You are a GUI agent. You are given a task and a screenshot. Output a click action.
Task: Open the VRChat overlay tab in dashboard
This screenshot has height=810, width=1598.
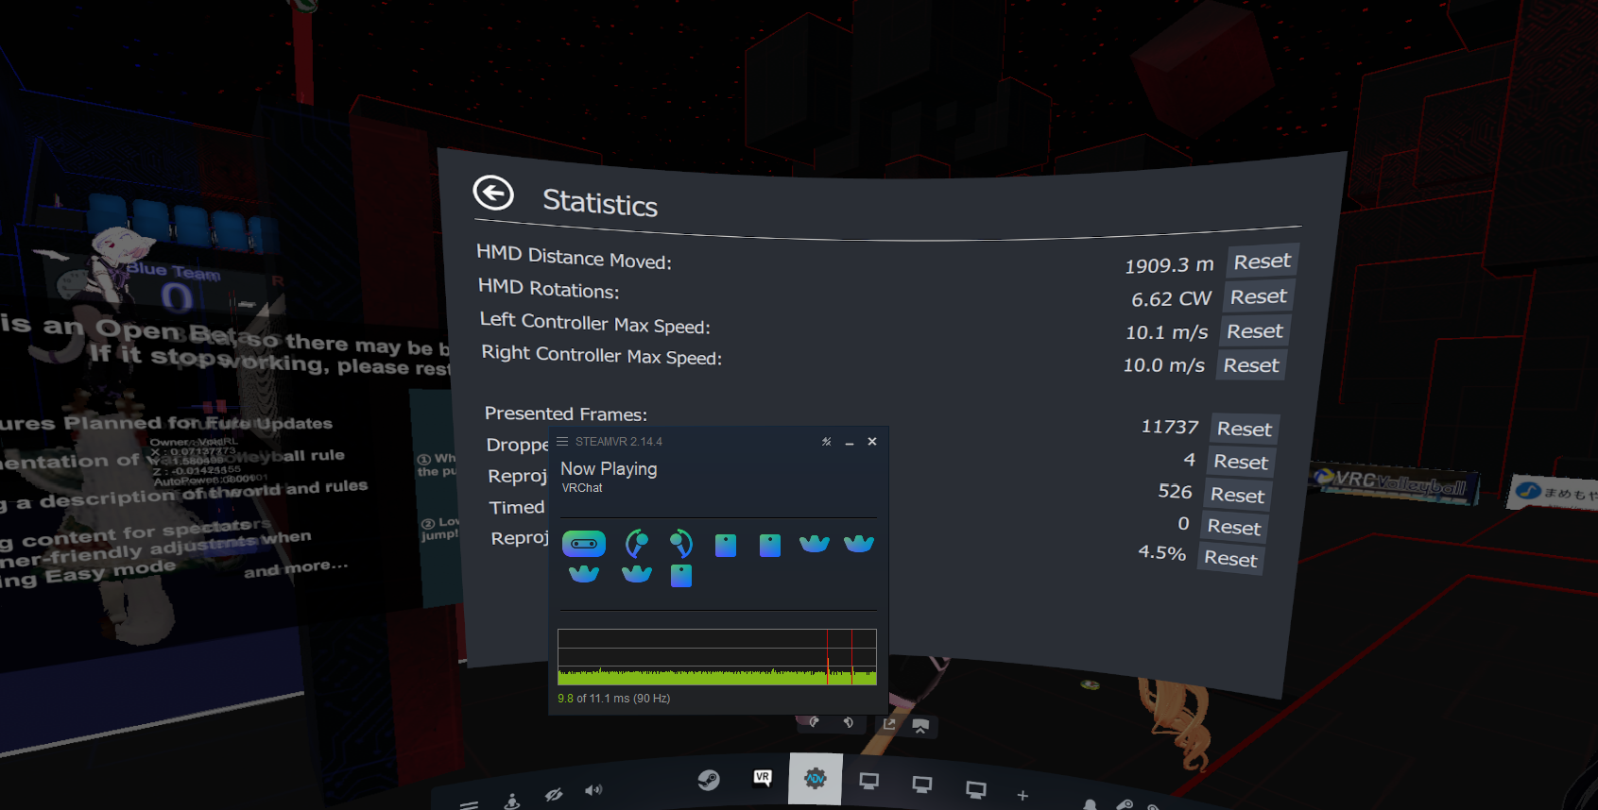(x=763, y=778)
